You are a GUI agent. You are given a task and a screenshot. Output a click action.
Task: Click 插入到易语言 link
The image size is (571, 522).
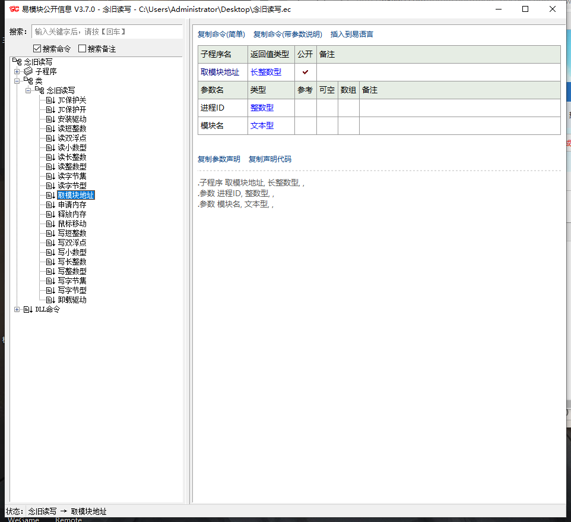(x=352, y=34)
